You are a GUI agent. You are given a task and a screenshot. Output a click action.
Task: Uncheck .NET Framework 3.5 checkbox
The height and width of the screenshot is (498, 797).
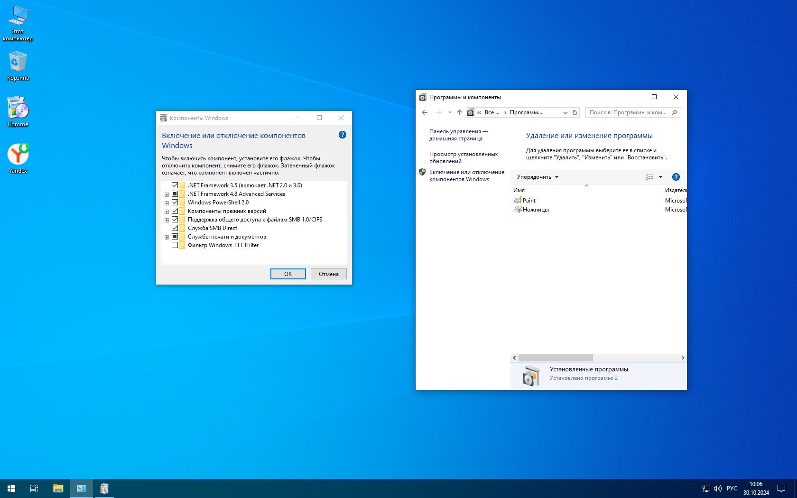[x=175, y=185]
